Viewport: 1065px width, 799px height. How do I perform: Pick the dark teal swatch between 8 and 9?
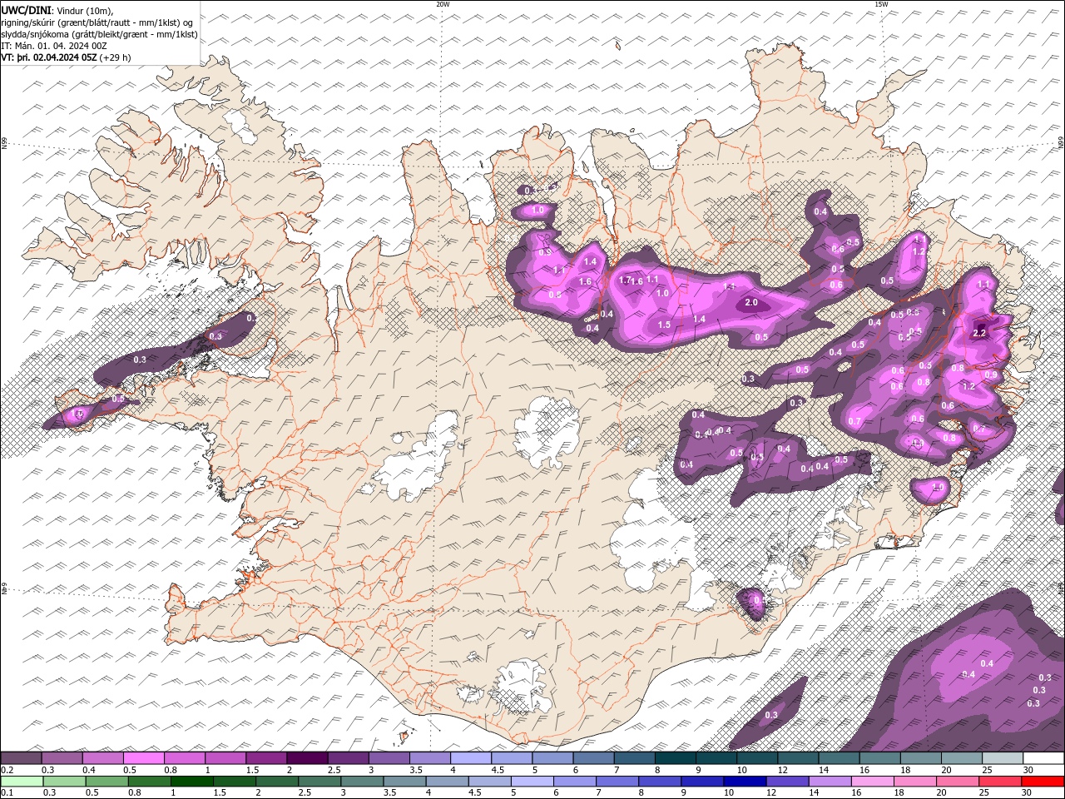(x=675, y=758)
